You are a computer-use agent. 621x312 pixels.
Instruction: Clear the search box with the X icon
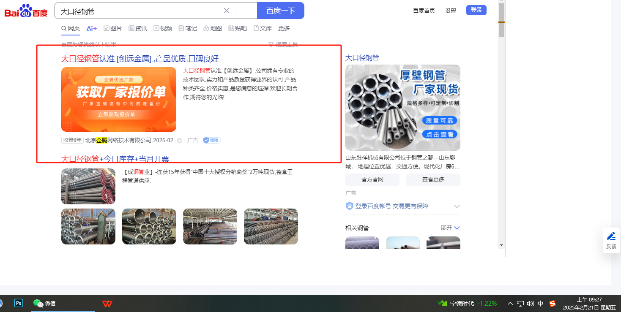coord(227,11)
